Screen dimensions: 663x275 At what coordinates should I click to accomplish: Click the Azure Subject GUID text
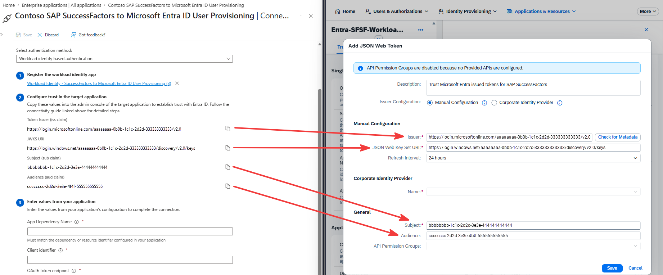[67, 167]
